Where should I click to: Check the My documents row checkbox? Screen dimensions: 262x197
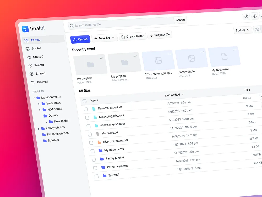92,151
